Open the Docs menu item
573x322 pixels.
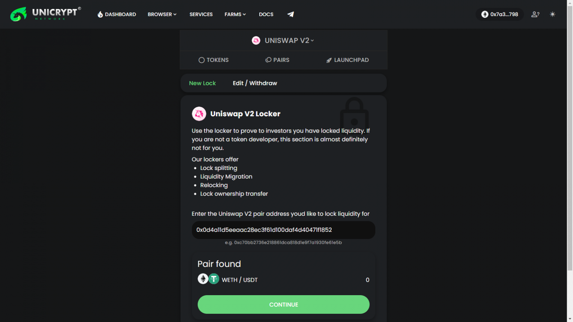tap(266, 14)
